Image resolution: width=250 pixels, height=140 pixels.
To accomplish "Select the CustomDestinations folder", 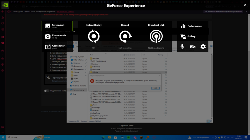I will point(128,118).
